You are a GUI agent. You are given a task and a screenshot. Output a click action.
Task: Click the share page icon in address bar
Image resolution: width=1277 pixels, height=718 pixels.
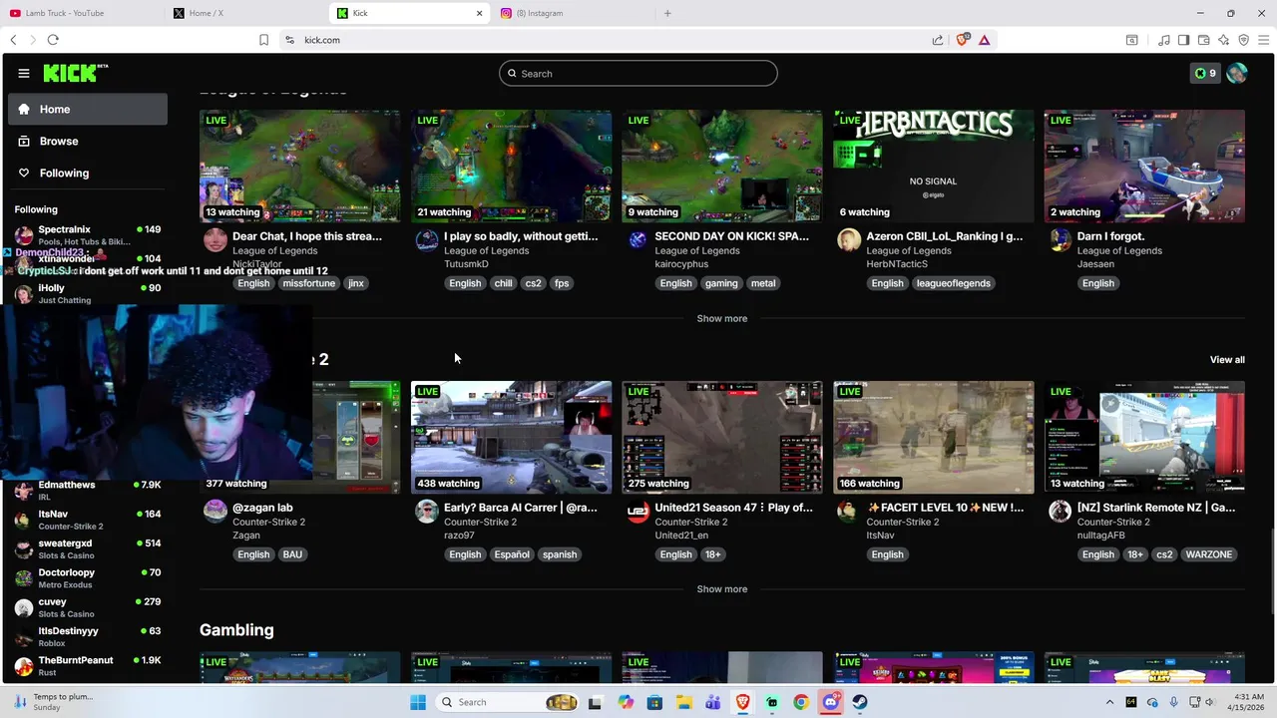938,40
